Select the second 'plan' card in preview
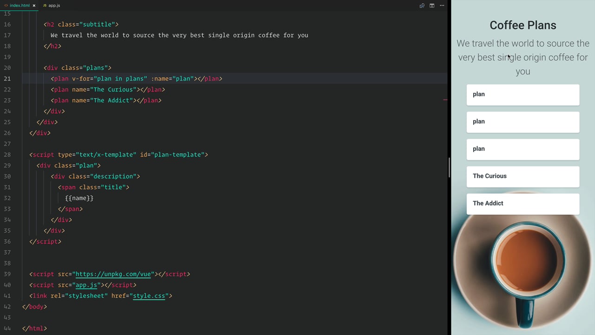The width and height of the screenshot is (595, 335). click(523, 122)
